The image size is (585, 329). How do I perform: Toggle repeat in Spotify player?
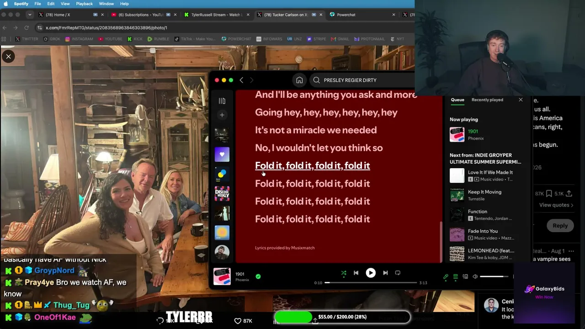pos(398,273)
